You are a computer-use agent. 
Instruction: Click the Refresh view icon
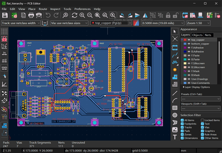pyautogui.click(x=74, y=15)
